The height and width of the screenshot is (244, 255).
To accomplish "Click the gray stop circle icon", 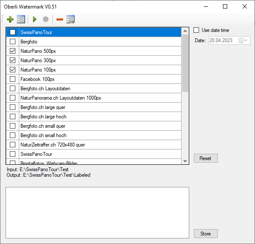I will click(46, 19).
